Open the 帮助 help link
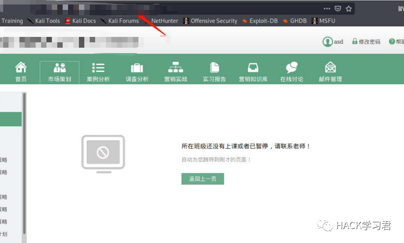Screen dimensions: 404x243 (396, 42)
